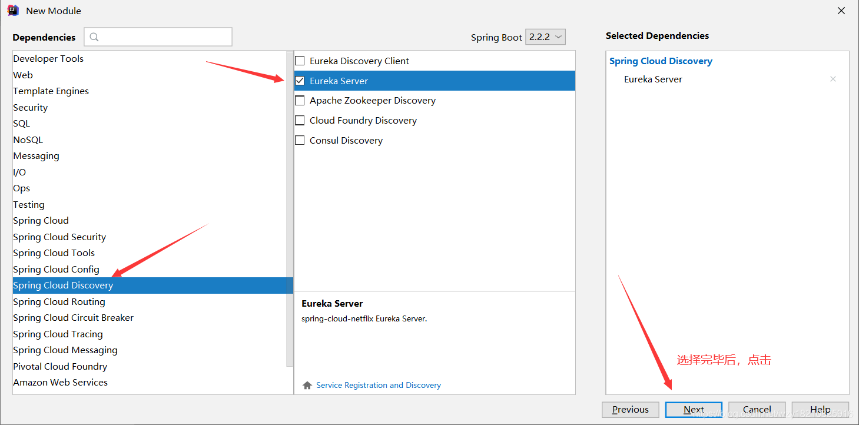Image resolution: width=859 pixels, height=425 pixels.
Task: Select Eureka Server in Selected Dependencies panel
Action: click(x=653, y=79)
